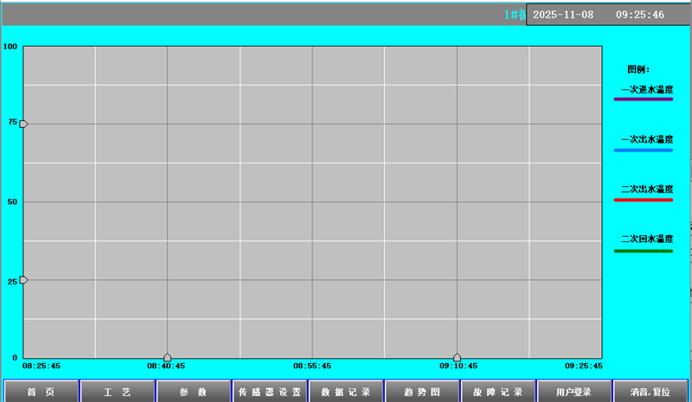The image size is (692, 402).
Task: Click the 1# unit label in header
Action: click(x=515, y=15)
